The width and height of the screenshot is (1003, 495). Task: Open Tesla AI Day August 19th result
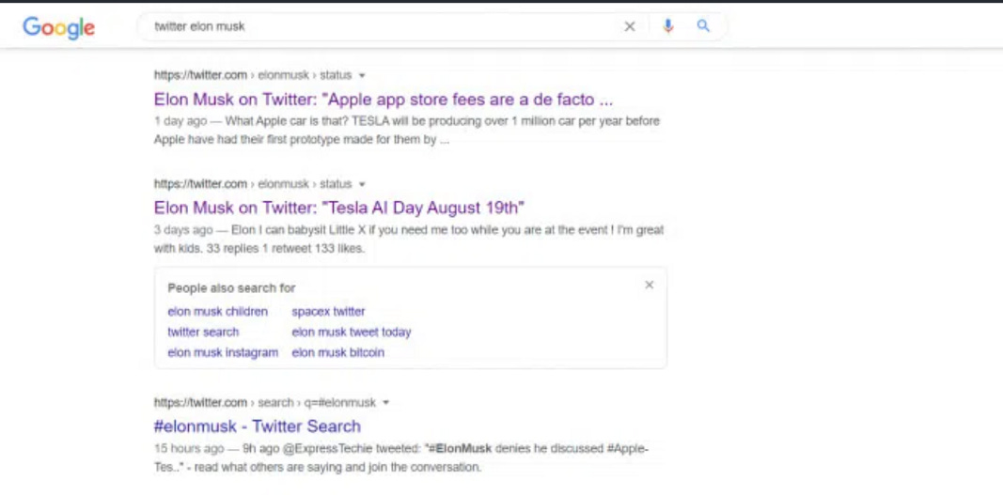click(x=339, y=208)
